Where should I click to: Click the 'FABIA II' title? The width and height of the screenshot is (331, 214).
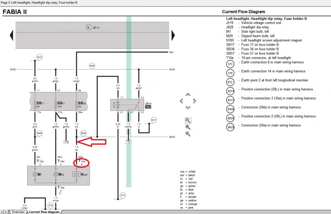tap(15, 12)
